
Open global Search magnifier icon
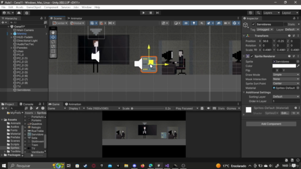(258, 13)
